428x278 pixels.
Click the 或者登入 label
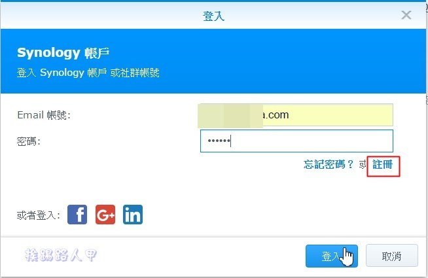pos(39,215)
